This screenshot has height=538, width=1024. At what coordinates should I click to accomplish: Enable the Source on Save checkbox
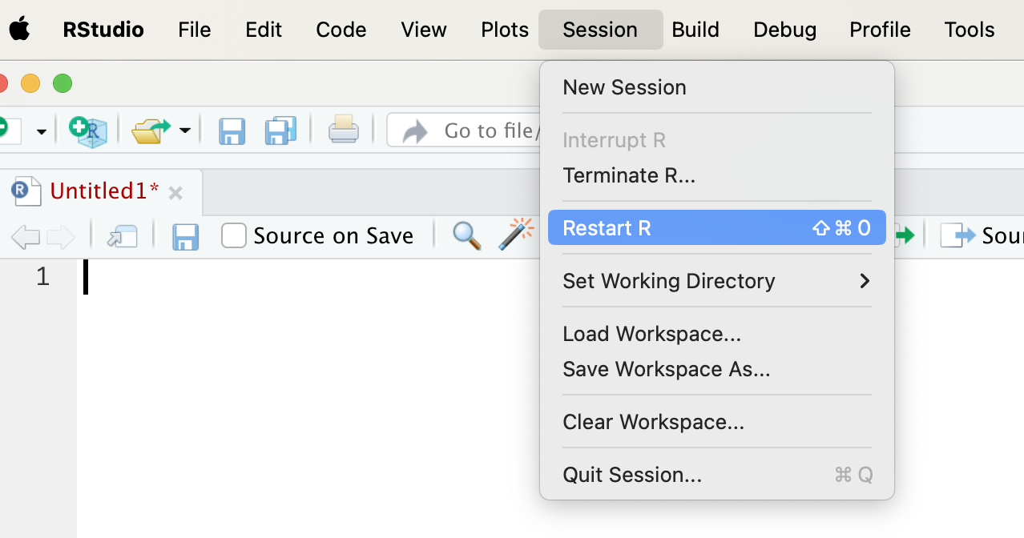coord(234,235)
